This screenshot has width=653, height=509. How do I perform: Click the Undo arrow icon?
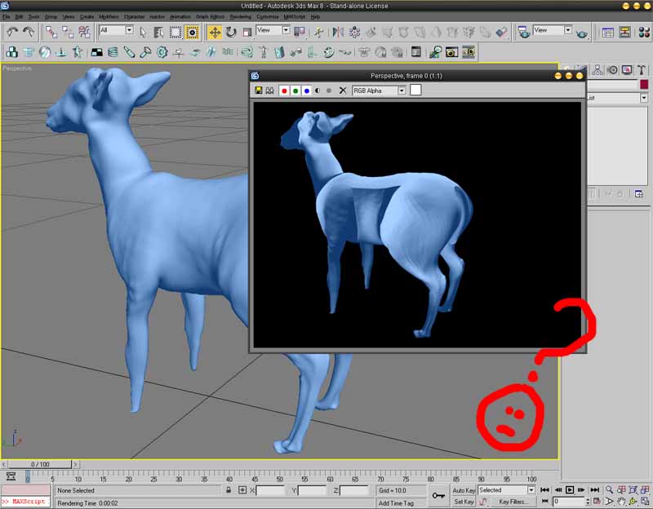point(12,32)
